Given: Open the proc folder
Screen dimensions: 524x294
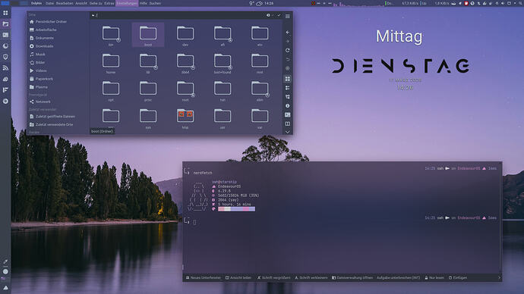Looking at the screenshot, I should 148,91.
